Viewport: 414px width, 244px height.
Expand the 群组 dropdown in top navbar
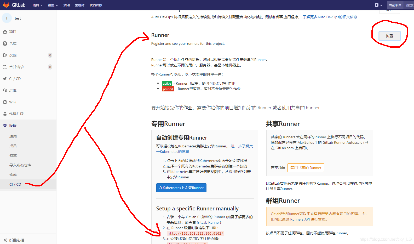point(53,5)
